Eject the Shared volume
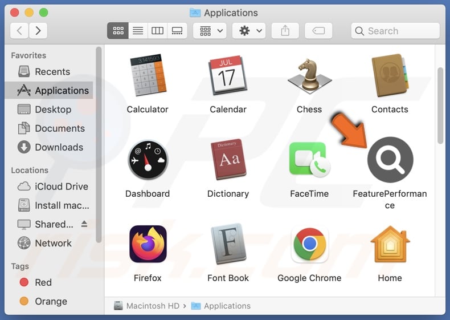Screen dimensions: 450x320 tap(84, 224)
